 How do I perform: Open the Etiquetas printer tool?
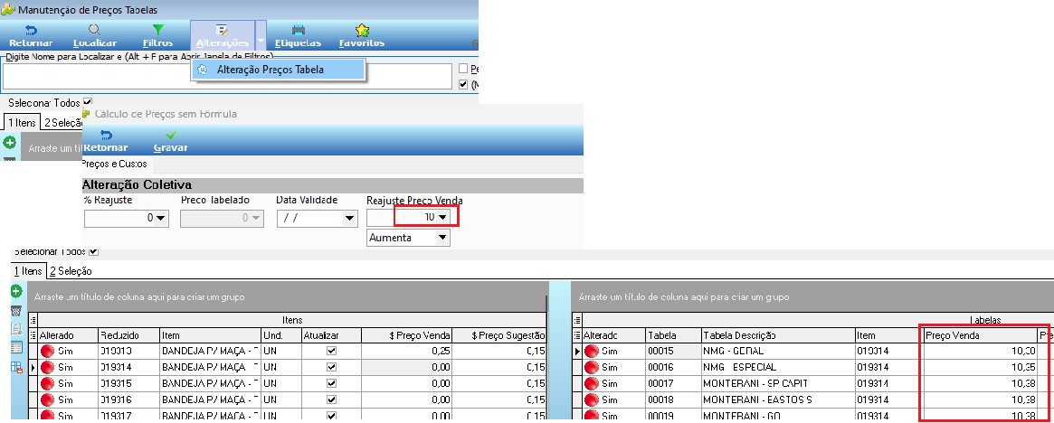tap(298, 36)
